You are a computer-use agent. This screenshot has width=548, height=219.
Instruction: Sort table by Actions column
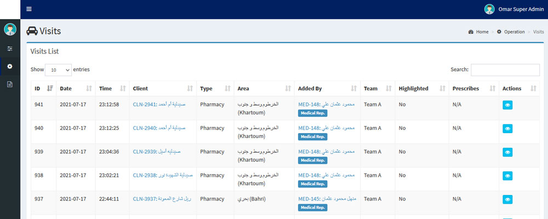[519, 89]
